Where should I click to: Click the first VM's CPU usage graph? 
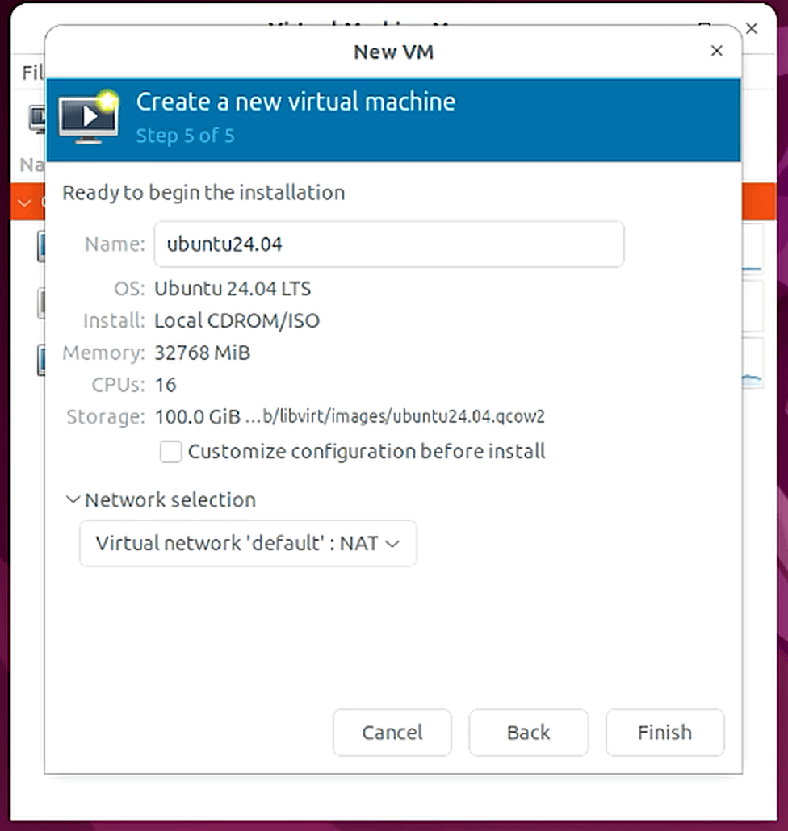754,248
